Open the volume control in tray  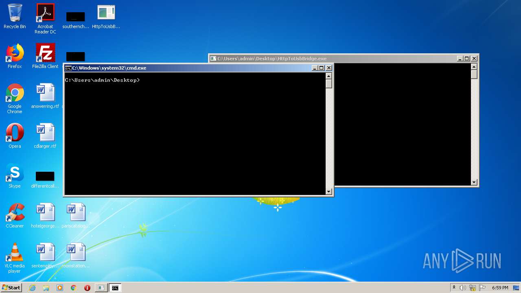(x=463, y=288)
